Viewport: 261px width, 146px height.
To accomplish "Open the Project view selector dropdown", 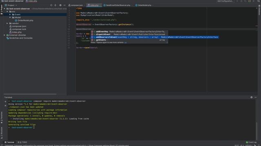I will 11,5.
